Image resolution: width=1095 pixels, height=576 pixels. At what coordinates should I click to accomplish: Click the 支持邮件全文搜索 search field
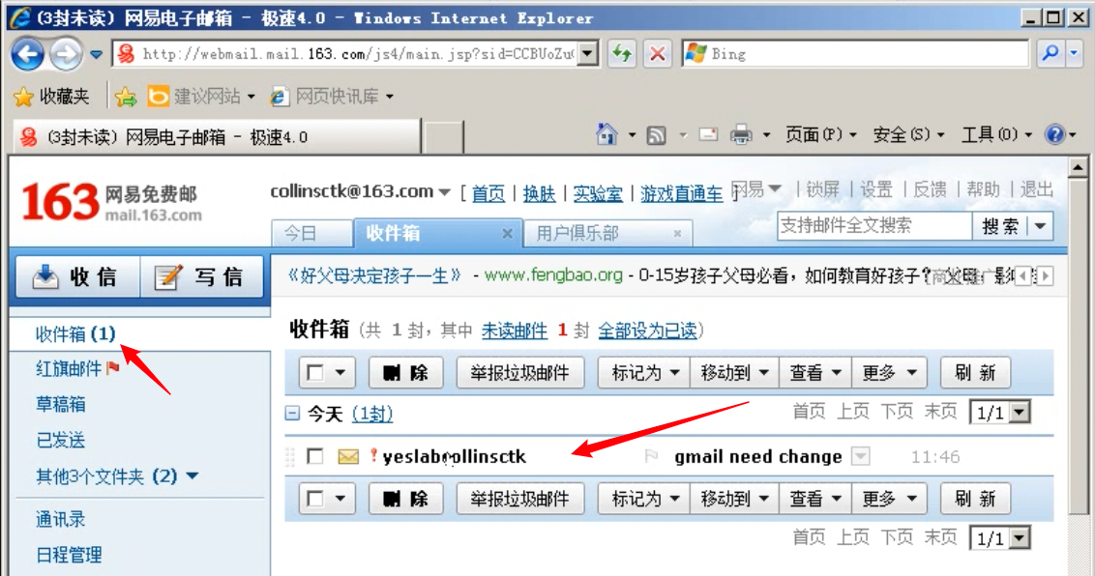(874, 225)
